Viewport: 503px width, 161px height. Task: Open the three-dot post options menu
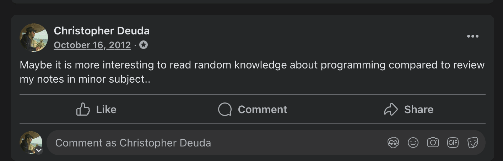(472, 36)
